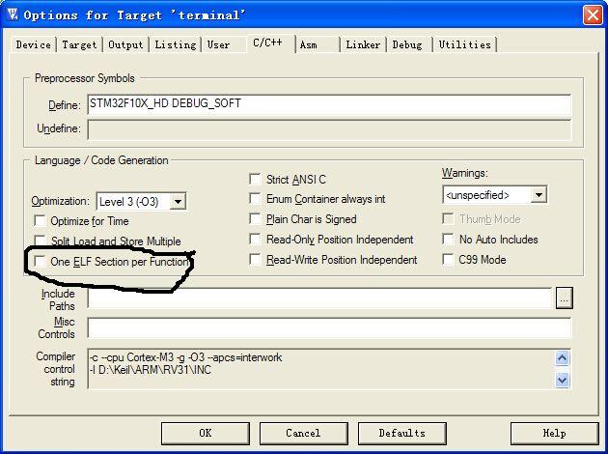The width and height of the screenshot is (608, 454).
Task: Open the Utilities tab
Action: [465, 45]
